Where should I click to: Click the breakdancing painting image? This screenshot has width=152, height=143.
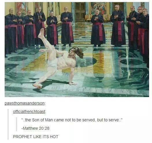[x=77, y=49]
